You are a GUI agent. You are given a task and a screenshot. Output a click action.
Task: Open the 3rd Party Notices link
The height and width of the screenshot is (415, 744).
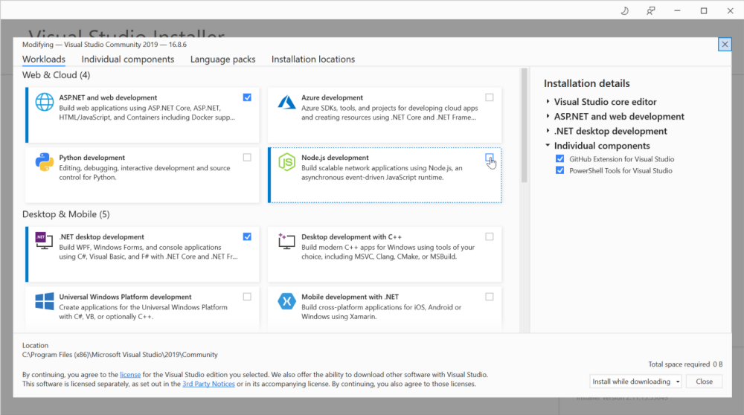pos(209,385)
